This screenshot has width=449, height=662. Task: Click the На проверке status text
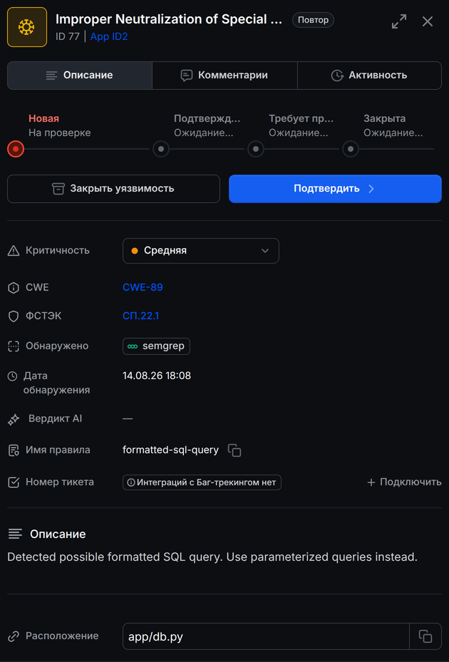(x=60, y=133)
